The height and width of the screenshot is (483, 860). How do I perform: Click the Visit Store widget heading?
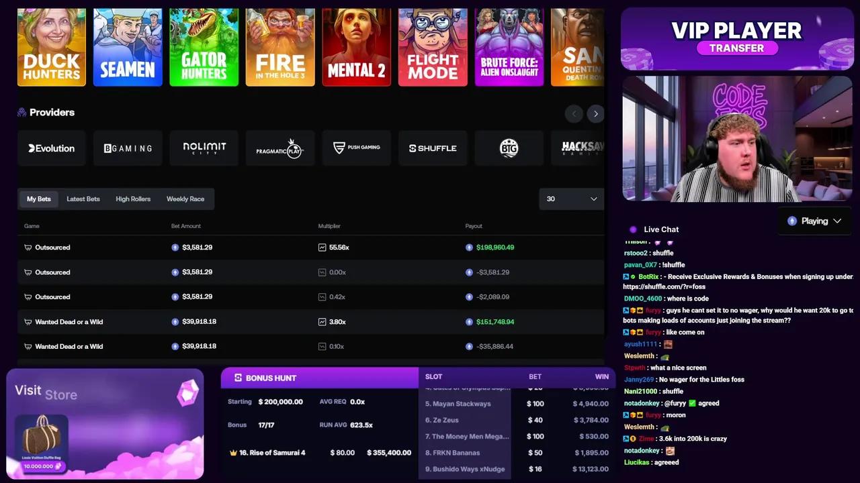[46, 392]
